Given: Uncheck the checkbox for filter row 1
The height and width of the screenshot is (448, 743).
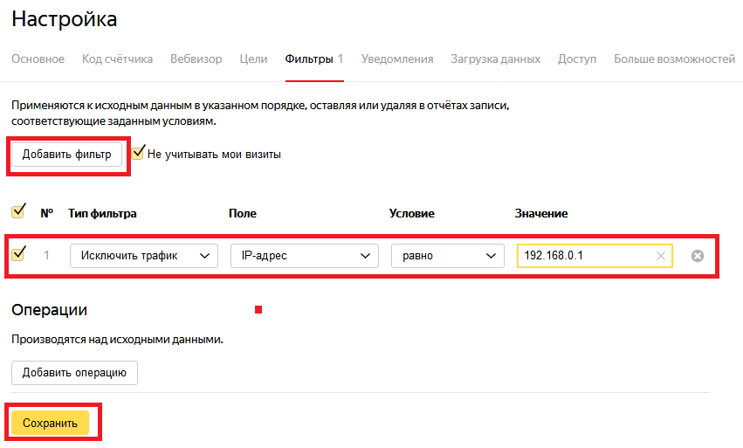Looking at the screenshot, I should tap(18, 253).
